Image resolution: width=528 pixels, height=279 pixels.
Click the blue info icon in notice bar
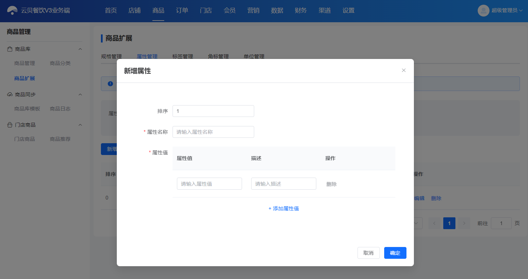[x=110, y=84]
